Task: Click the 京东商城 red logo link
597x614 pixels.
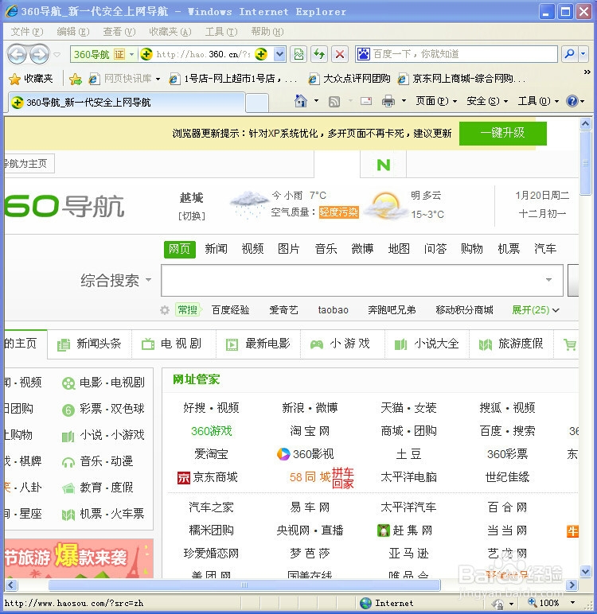Action: 183,478
